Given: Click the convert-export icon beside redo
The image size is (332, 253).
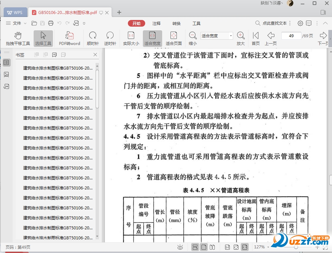Looking at the screenshot, I should coord(76,23).
